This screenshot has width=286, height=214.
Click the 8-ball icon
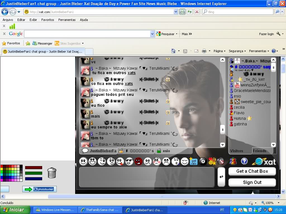[203, 161]
